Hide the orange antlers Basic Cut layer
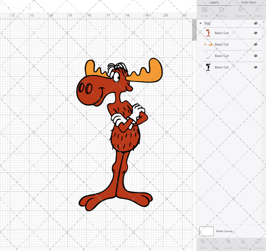The image size is (266, 251). [255, 44]
